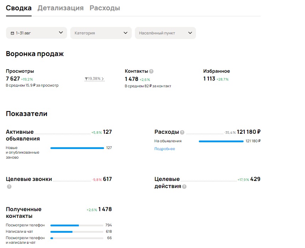Click the funnel icon beside 19,38% conversion
305x248 pixels.
(86, 79)
